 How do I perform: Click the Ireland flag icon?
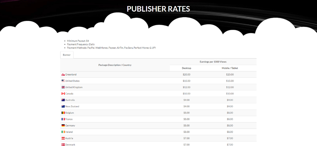[x=63, y=132]
